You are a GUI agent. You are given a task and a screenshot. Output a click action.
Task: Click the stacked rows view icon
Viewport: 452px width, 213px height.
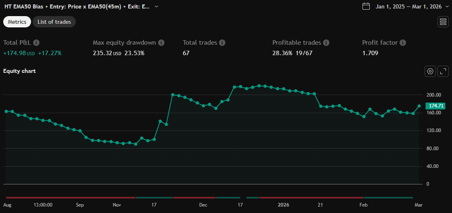[443, 22]
